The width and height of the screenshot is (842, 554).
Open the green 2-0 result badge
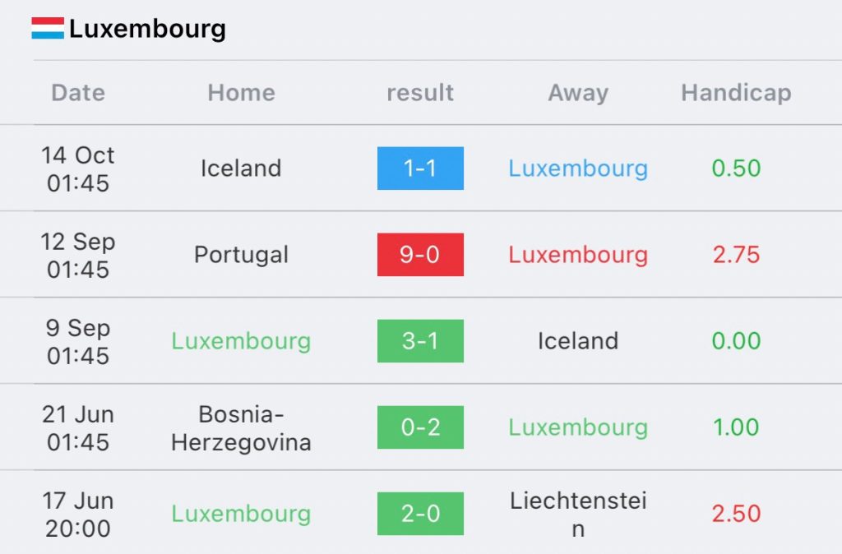(420, 514)
